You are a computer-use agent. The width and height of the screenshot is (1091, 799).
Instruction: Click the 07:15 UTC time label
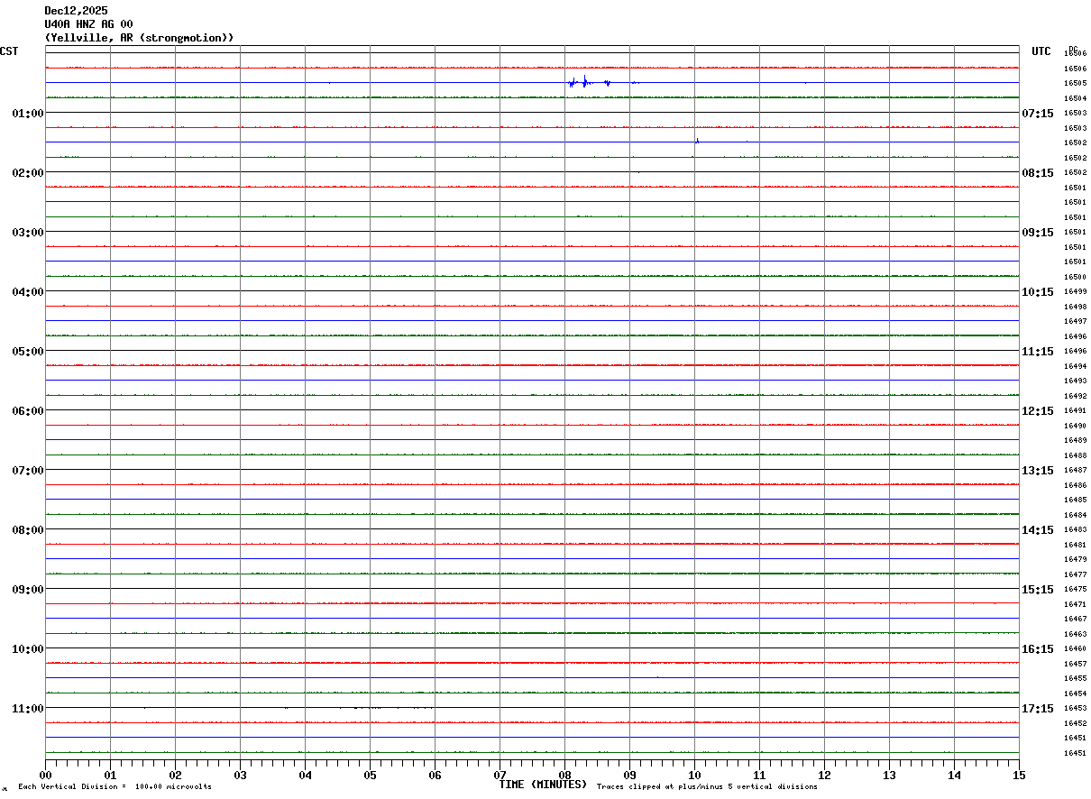pos(1037,113)
